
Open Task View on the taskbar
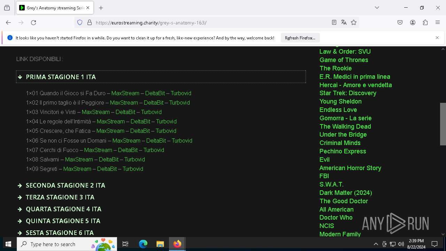pyautogui.click(x=125, y=244)
